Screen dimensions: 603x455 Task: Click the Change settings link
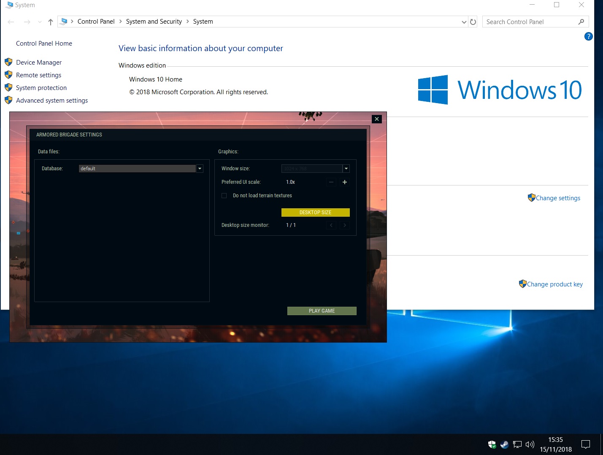558,198
